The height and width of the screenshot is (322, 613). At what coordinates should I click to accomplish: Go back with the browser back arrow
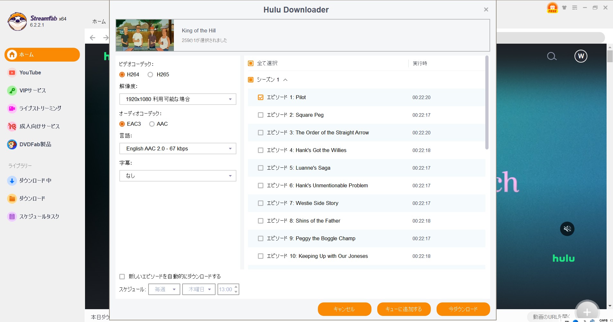(x=93, y=38)
